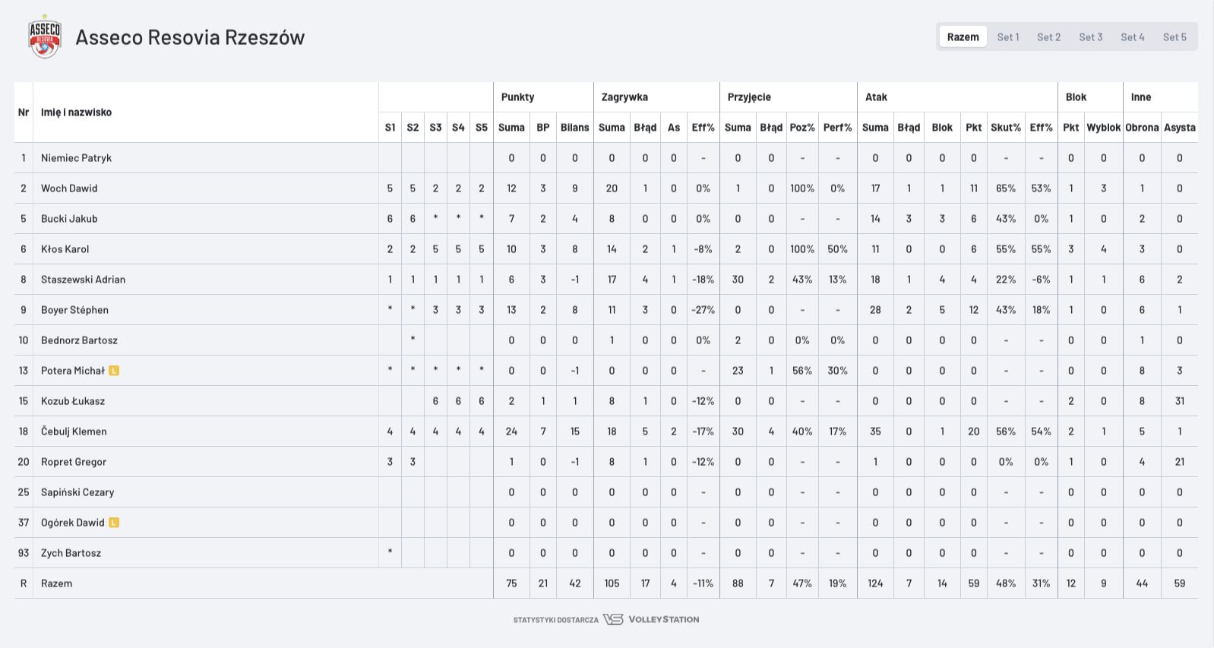Click the Bilans column header
The width and height of the screenshot is (1214, 648).
tap(574, 128)
